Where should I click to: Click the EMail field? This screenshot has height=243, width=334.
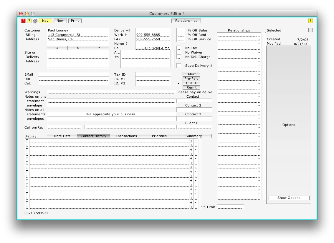(74, 74)
